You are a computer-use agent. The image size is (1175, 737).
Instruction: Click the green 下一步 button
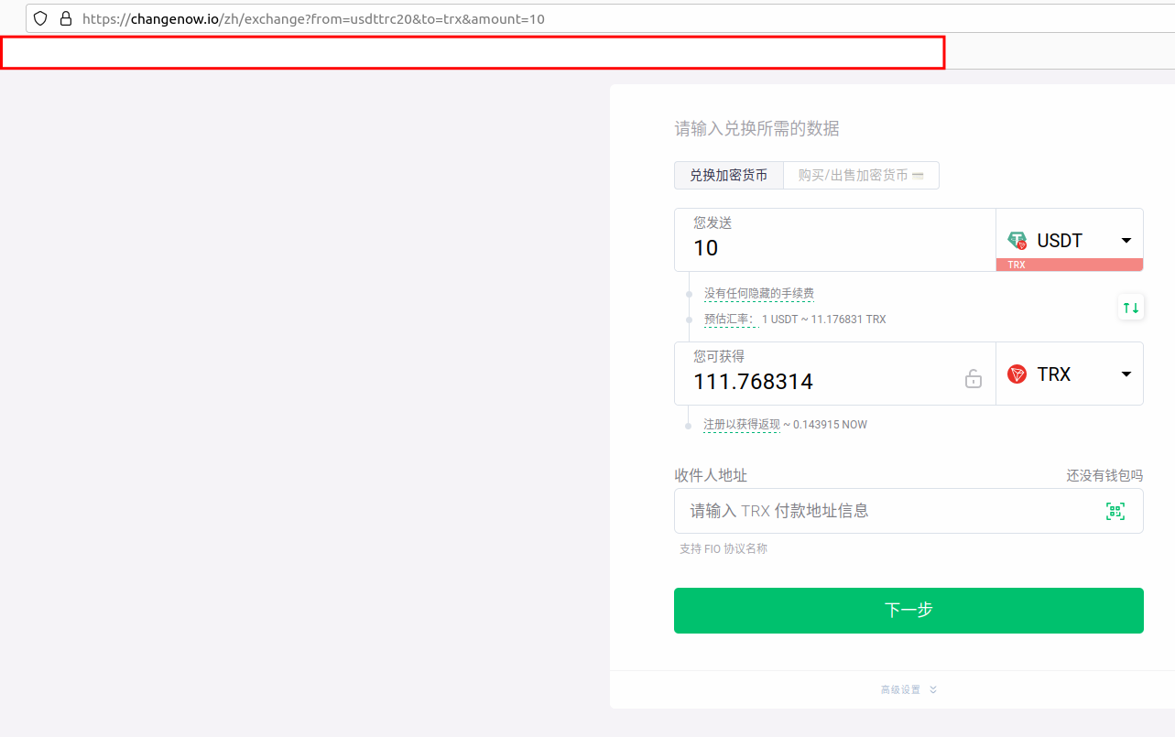[x=908, y=611]
